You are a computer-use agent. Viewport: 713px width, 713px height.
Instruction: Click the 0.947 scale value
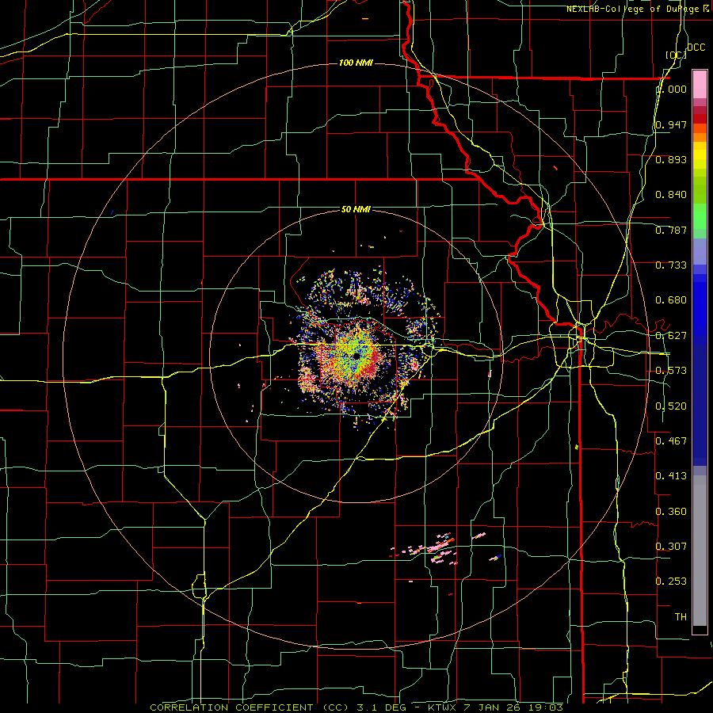[x=671, y=124]
